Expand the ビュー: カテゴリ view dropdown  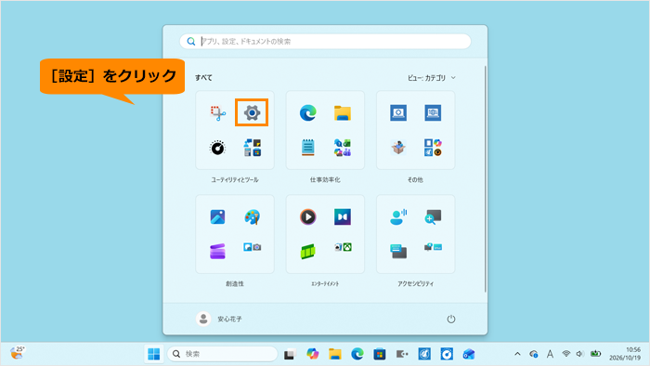pos(432,77)
